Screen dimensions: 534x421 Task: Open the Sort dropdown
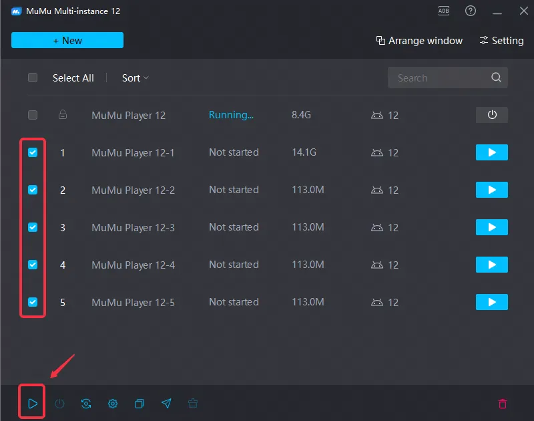[136, 78]
